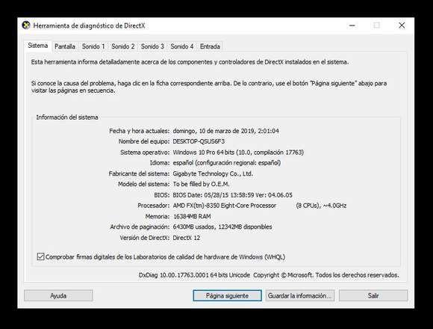This screenshot has width=433, height=329.
Task: Click the computer name DESKTOP-QSUS6F3 text
Action: (x=199, y=141)
